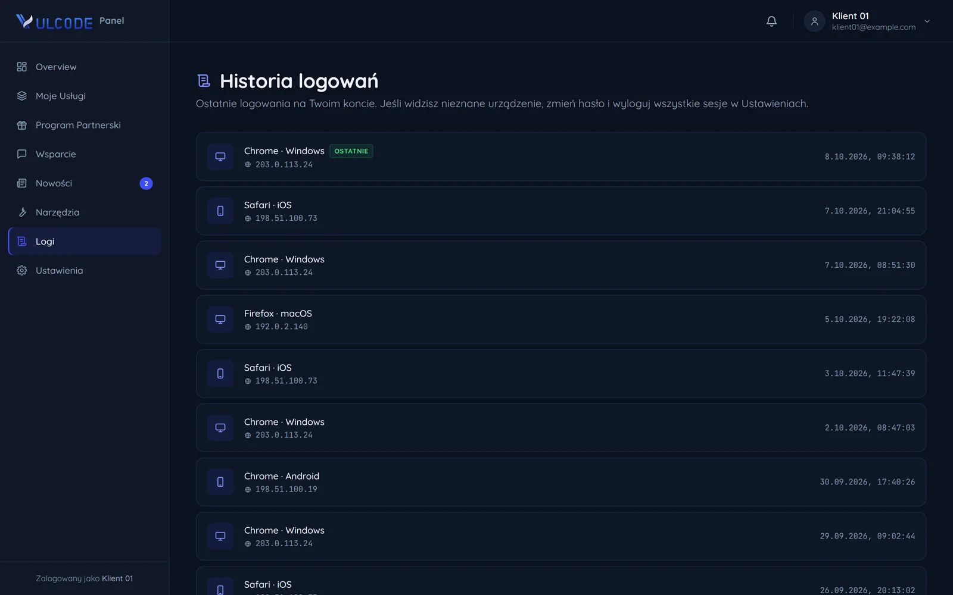Click the IP address 198.51.100.19

coord(286,489)
